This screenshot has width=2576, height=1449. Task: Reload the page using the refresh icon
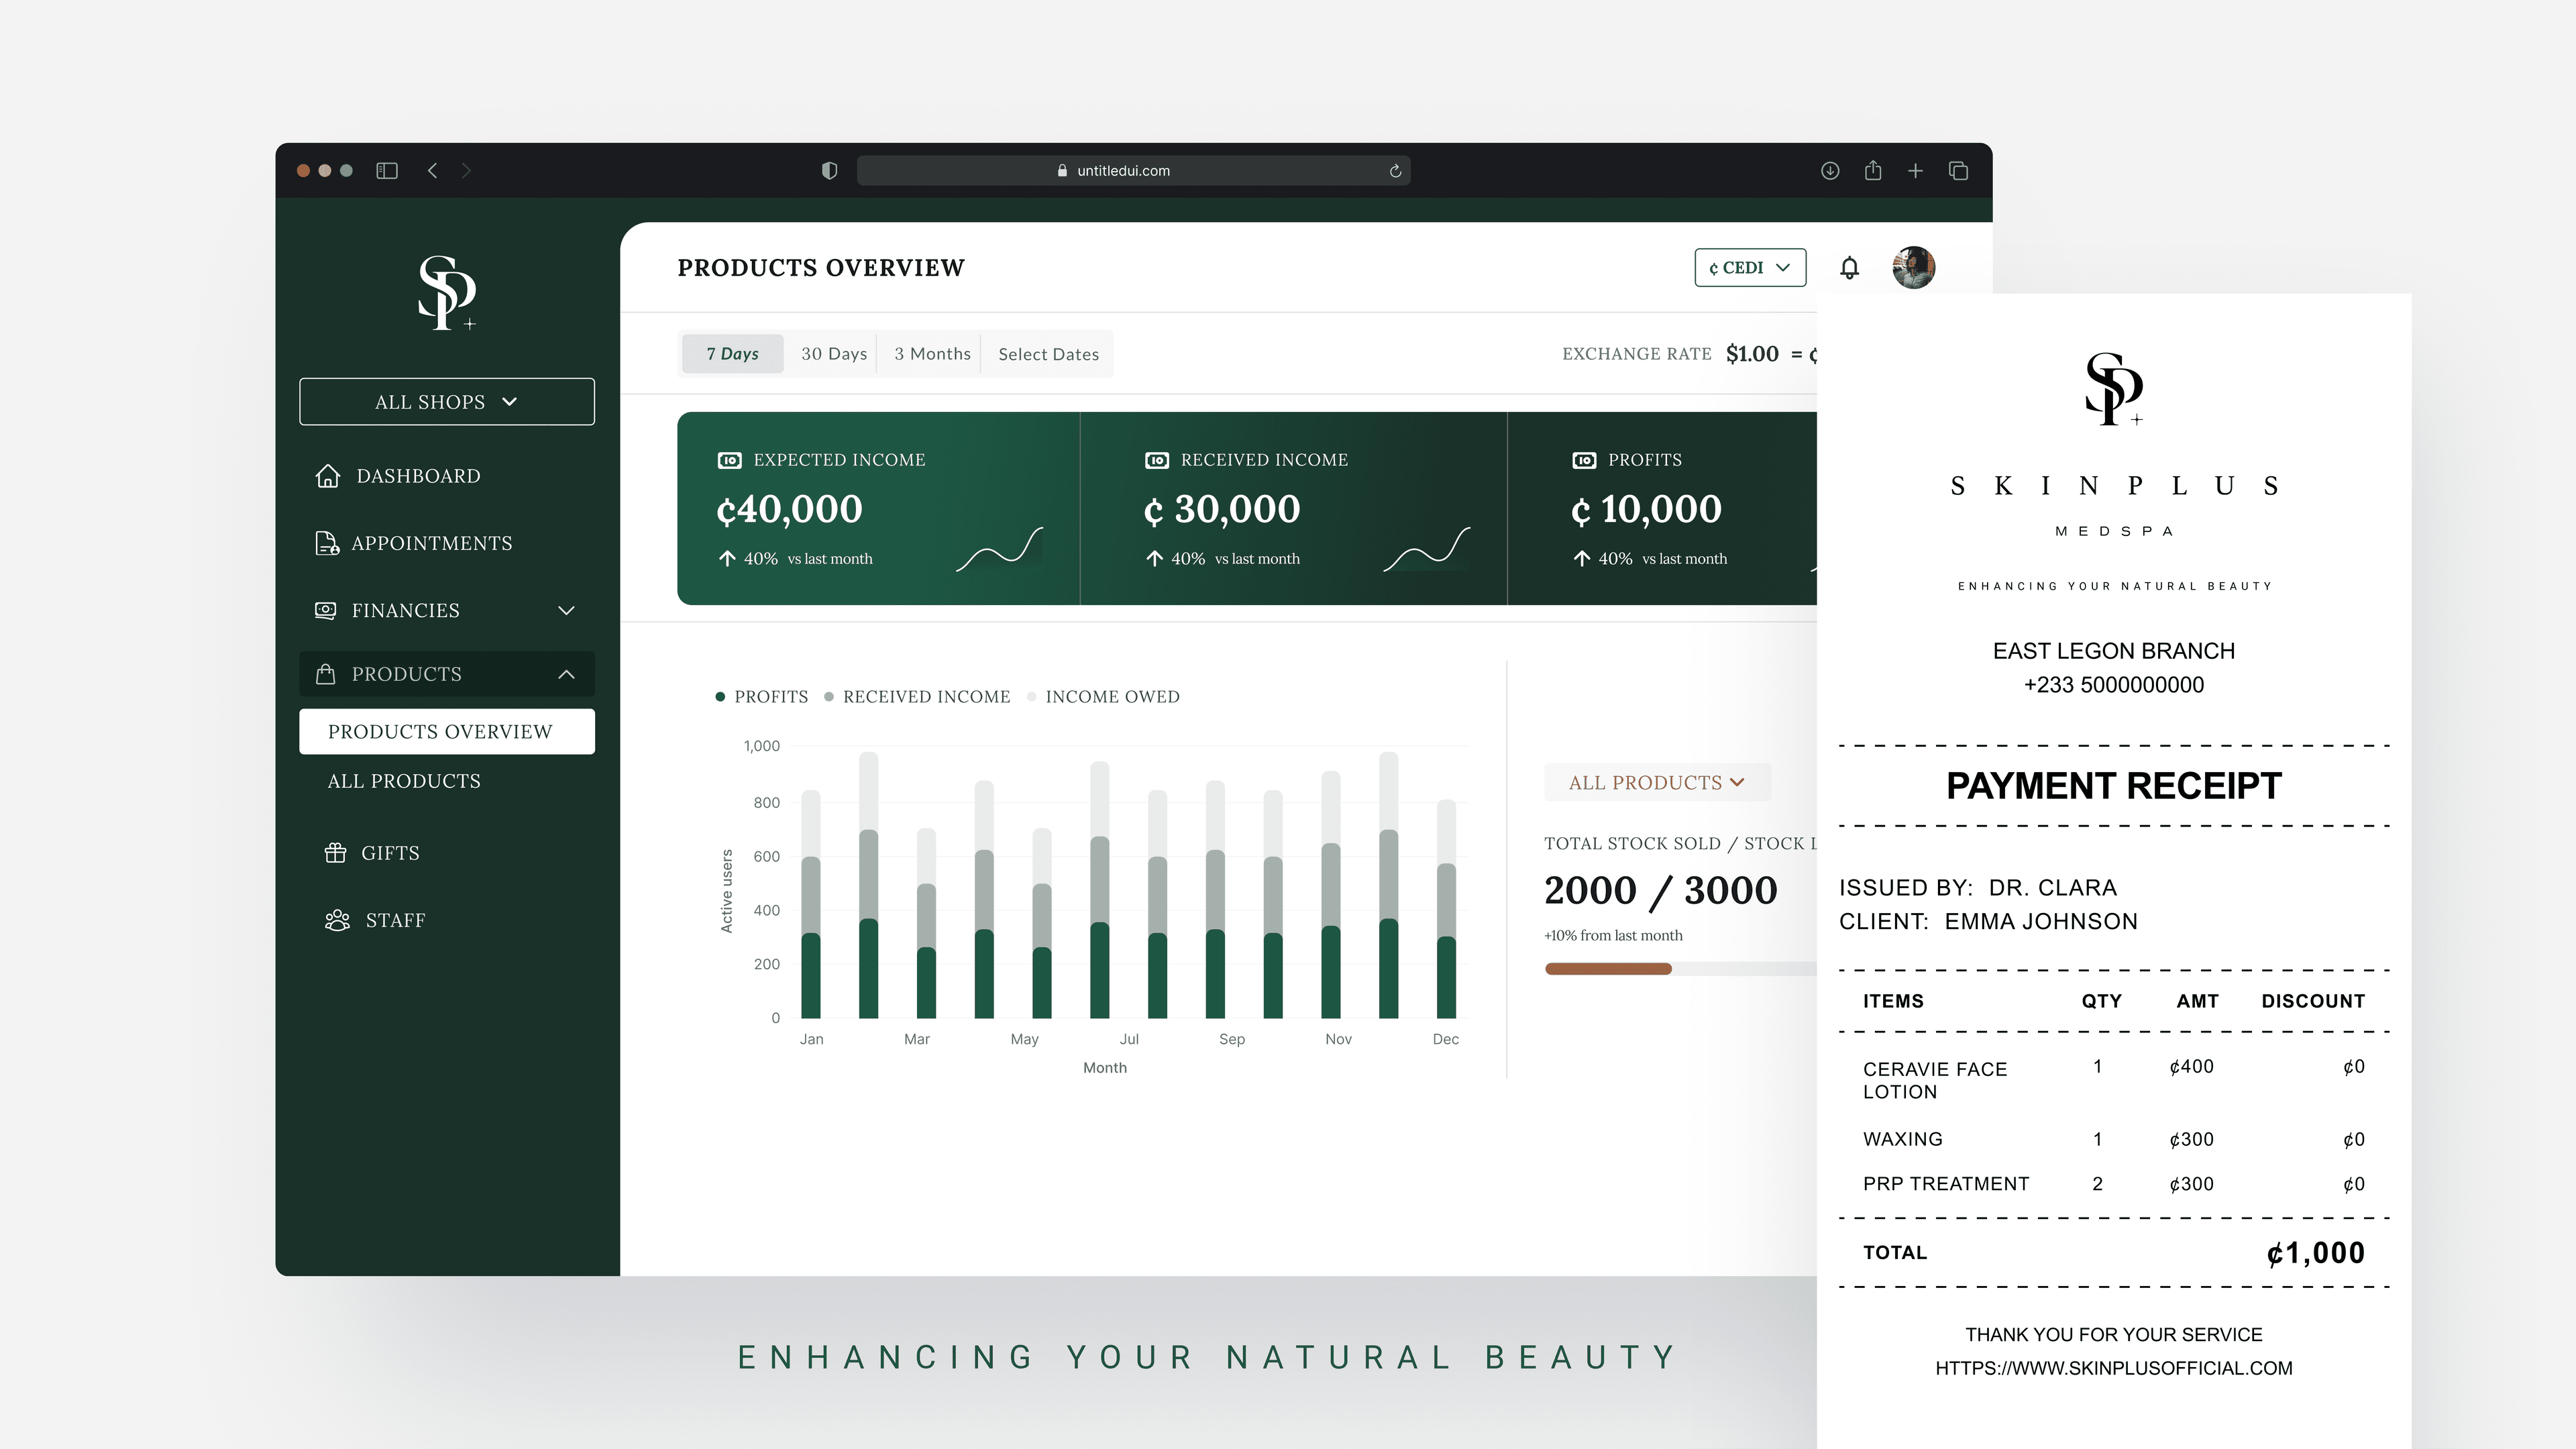click(1395, 171)
